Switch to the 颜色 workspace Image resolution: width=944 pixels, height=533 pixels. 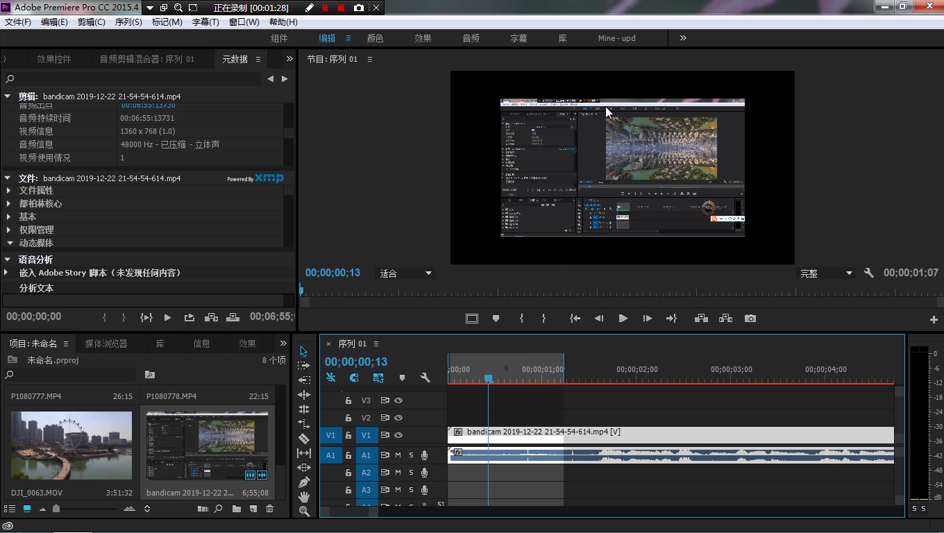pos(375,38)
